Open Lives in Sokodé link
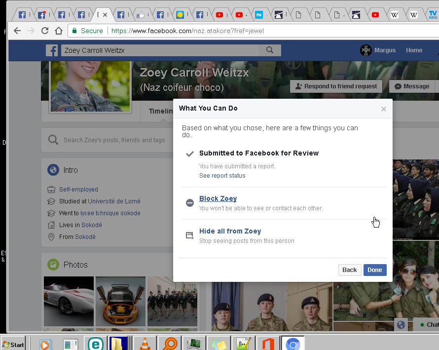 click(x=92, y=225)
